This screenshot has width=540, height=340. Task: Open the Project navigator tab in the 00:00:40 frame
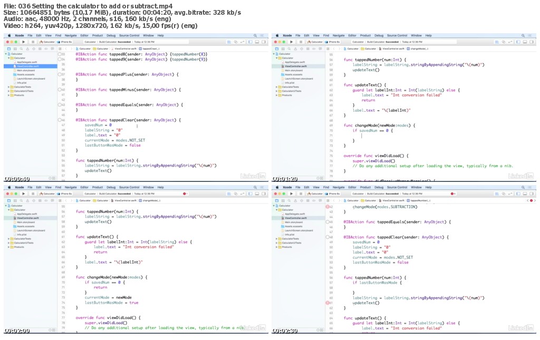9,49
